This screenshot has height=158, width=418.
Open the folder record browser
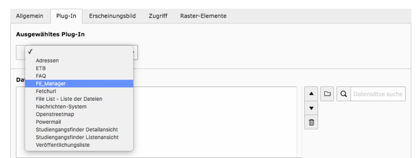point(327,94)
